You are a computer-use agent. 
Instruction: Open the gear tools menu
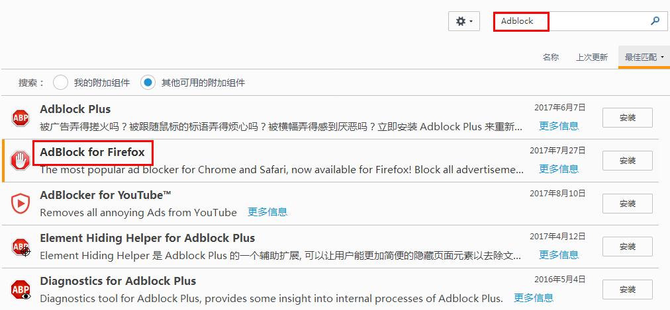coord(464,21)
